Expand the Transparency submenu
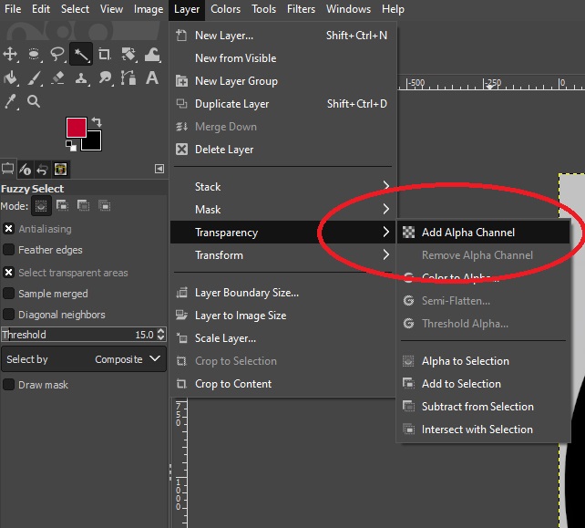The image size is (585, 528). tap(282, 232)
